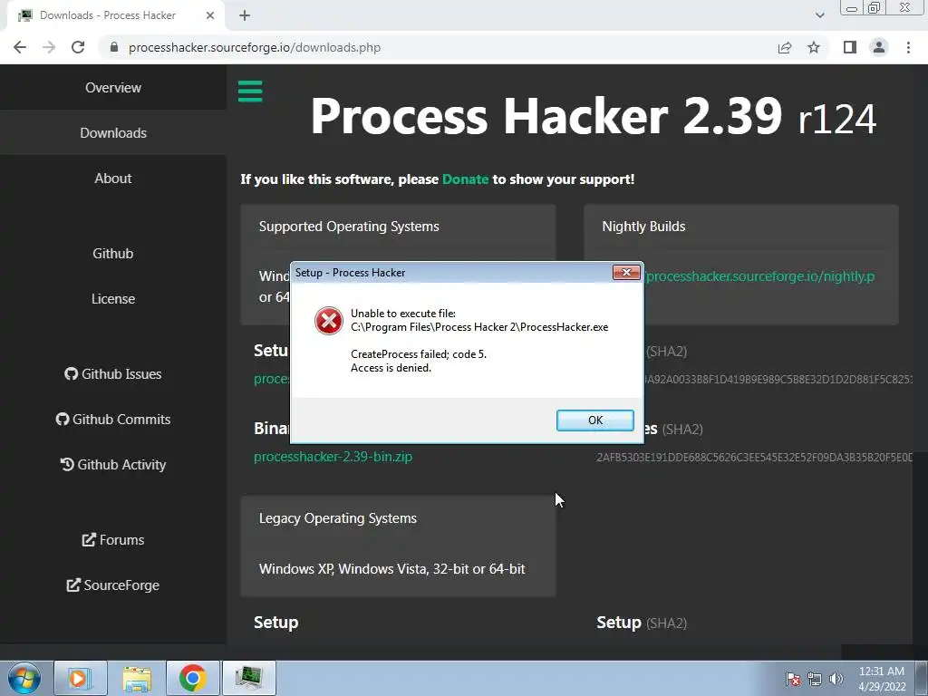This screenshot has height=696, width=928.
Task: Click the Supported Operating Systems heading
Action: (349, 227)
